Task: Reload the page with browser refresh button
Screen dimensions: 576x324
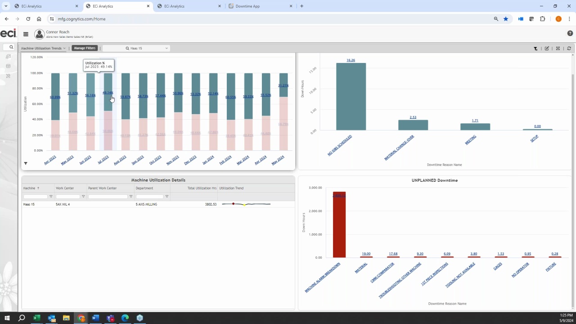Action: [x=28, y=19]
